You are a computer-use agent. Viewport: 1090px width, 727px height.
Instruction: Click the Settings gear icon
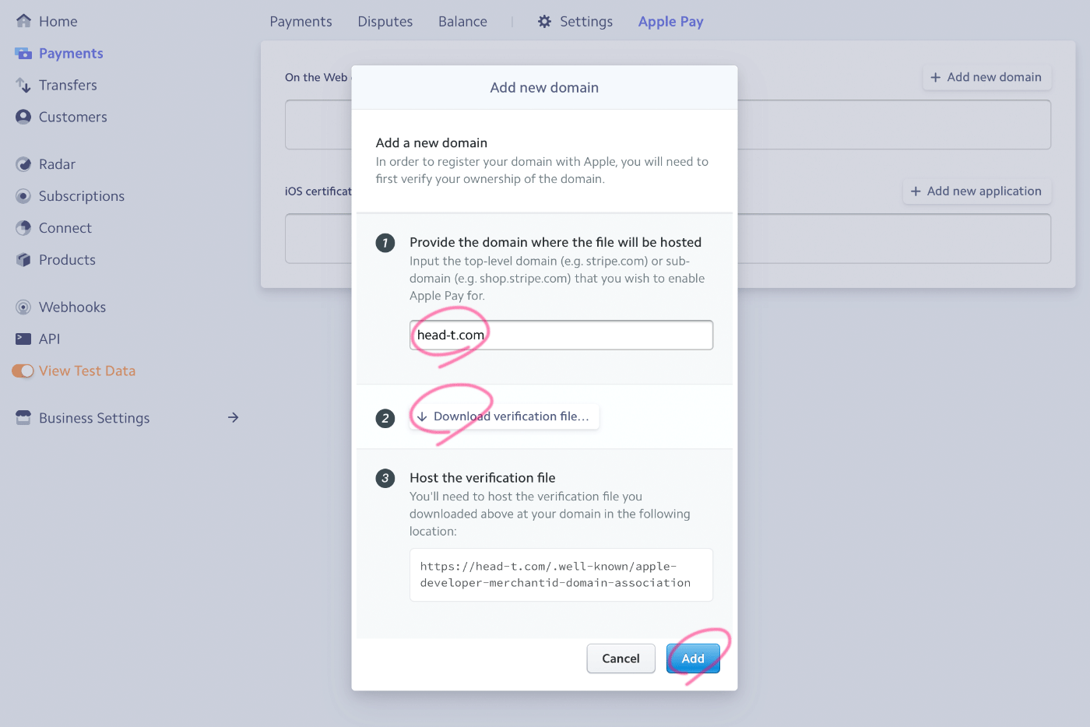click(544, 22)
